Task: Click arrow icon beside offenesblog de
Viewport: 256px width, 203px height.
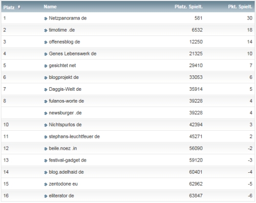Action: pos(46,42)
